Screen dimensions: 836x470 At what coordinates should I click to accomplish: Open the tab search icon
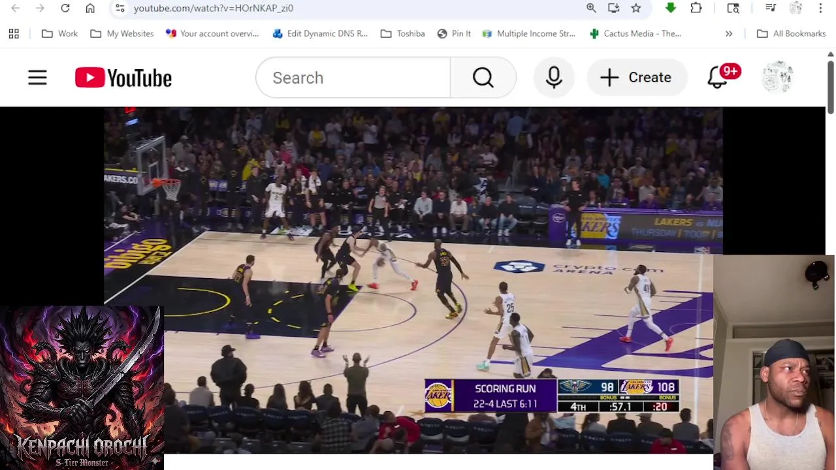(x=733, y=8)
